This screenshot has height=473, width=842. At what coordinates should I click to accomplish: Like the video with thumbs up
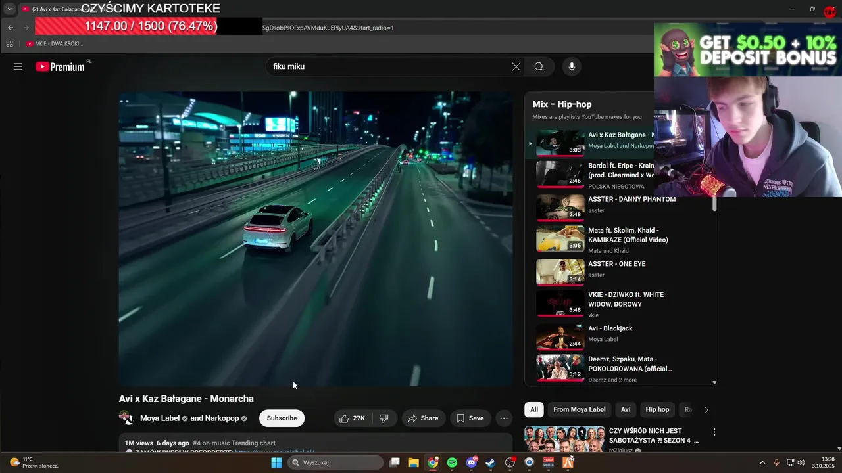[x=353, y=418]
